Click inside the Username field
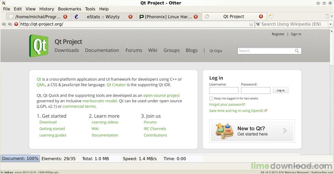 (x=224, y=91)
